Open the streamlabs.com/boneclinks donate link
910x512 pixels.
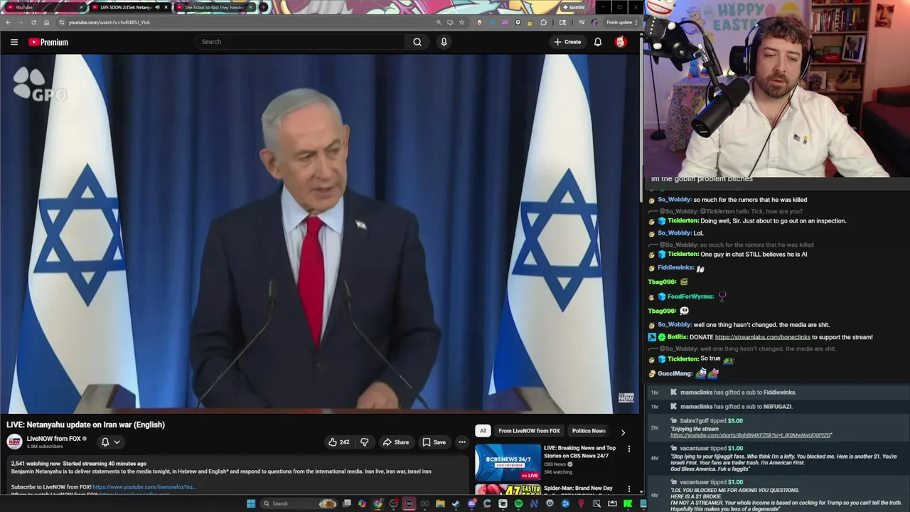[762, 337]
